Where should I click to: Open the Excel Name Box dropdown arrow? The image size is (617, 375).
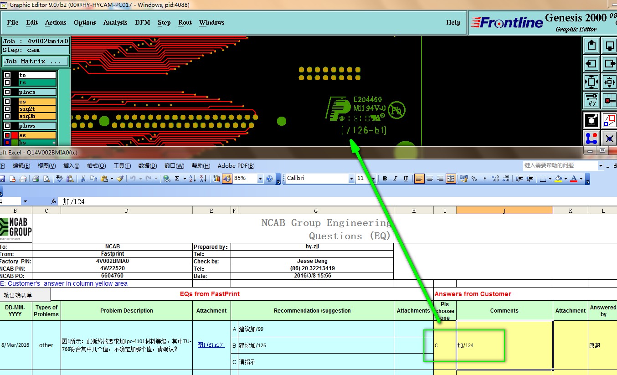click(25, 201)
